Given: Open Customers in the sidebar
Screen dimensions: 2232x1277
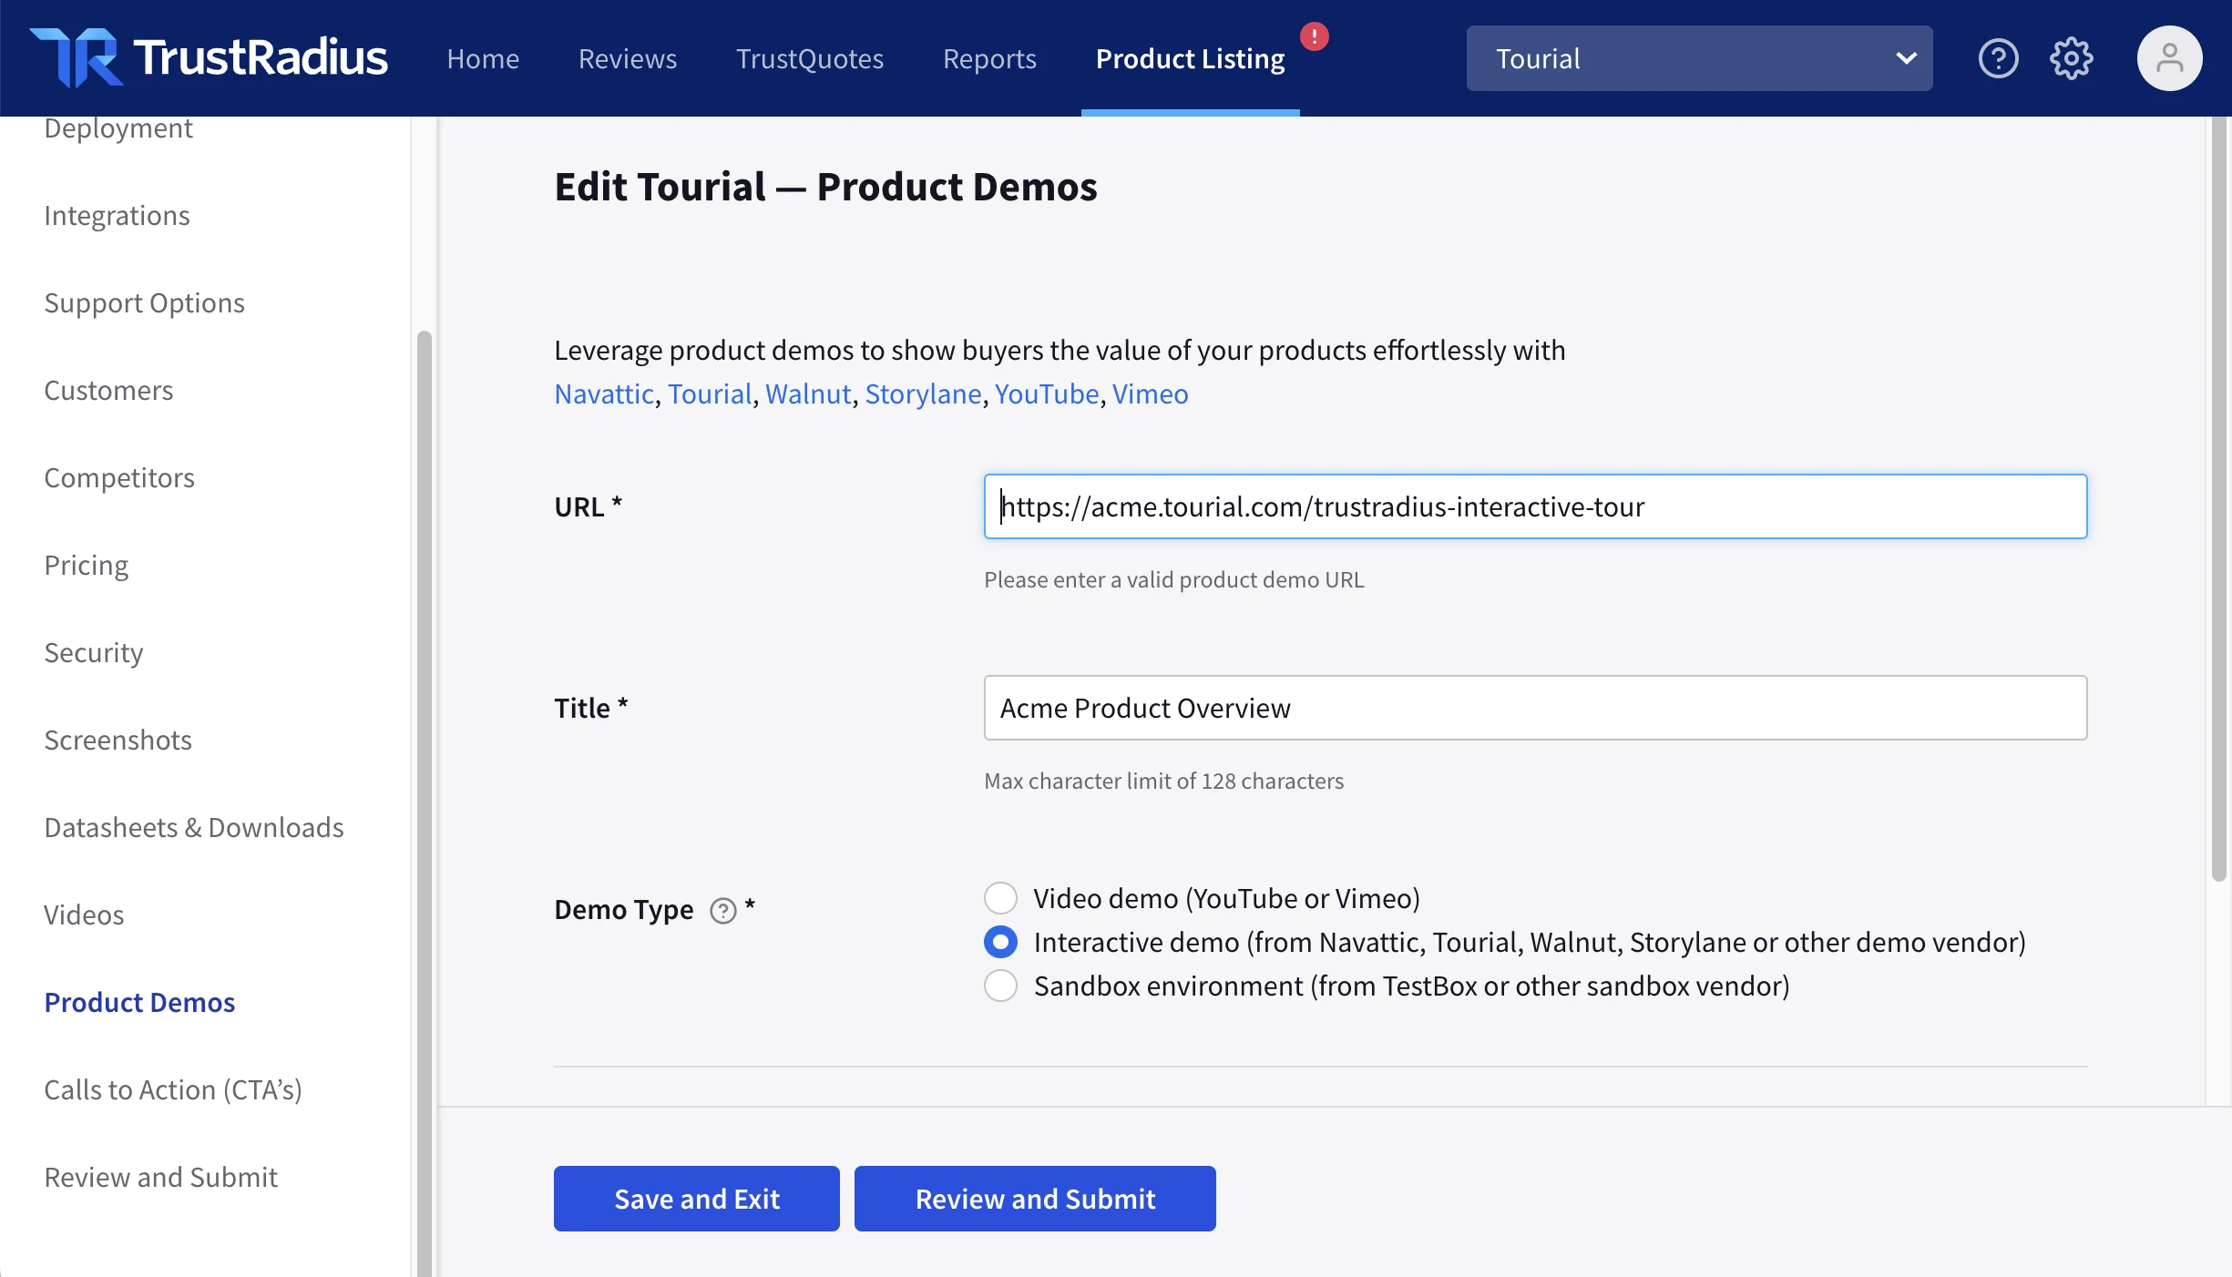Looking at the screenshot, I should coord(108,390).
